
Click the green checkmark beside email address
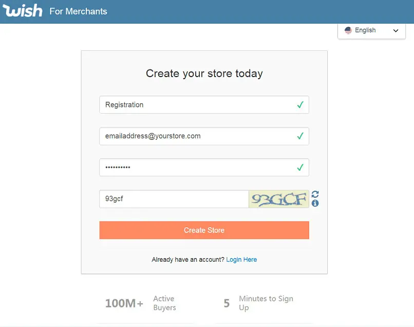click(x=300, y=136)
